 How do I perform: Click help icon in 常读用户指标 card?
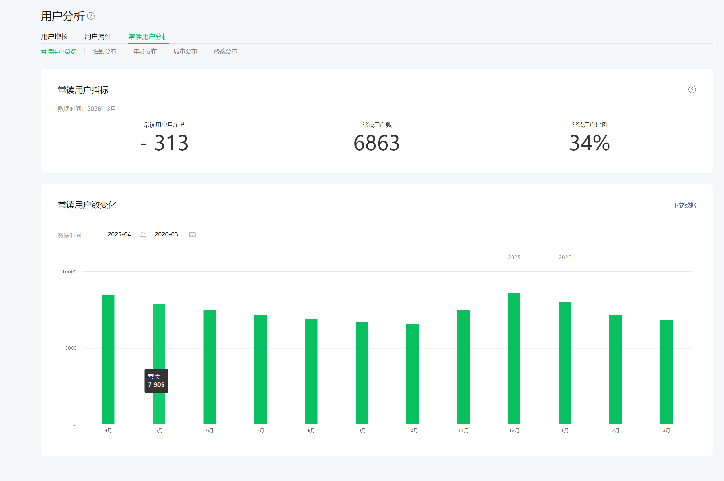pyautogui.click(x=692, y=90)
